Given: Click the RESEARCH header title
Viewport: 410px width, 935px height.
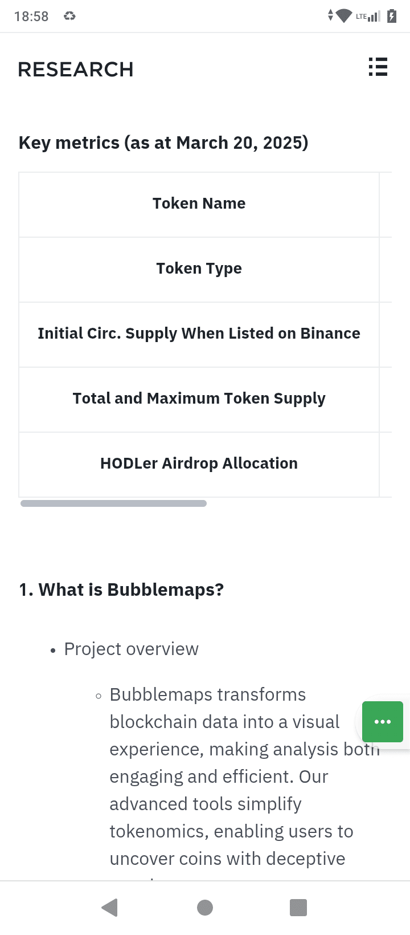Looking at the screenshot, I should (76, 70).
